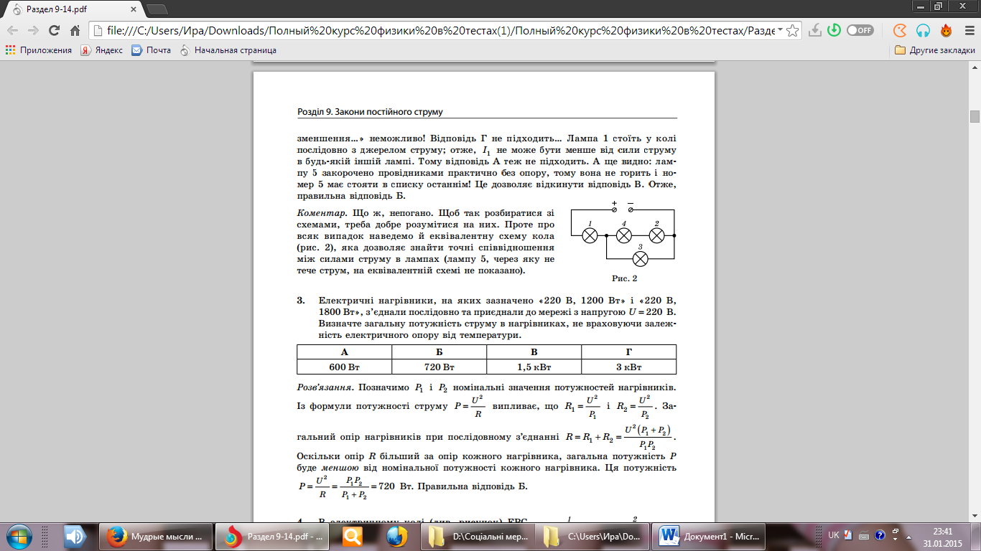This screenshot has height=551, width=981.
Task: Click the vertical scrollbar thumb
Action: 975,117
